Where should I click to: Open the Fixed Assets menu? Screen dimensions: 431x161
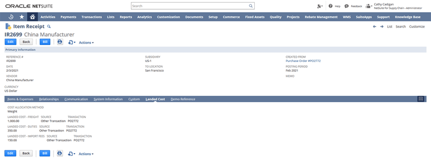click(x=255, y=17)
